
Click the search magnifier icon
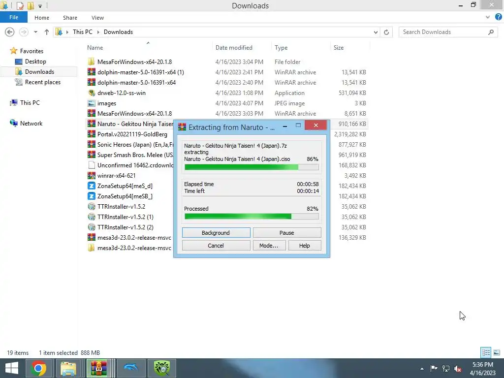point(491,32)
